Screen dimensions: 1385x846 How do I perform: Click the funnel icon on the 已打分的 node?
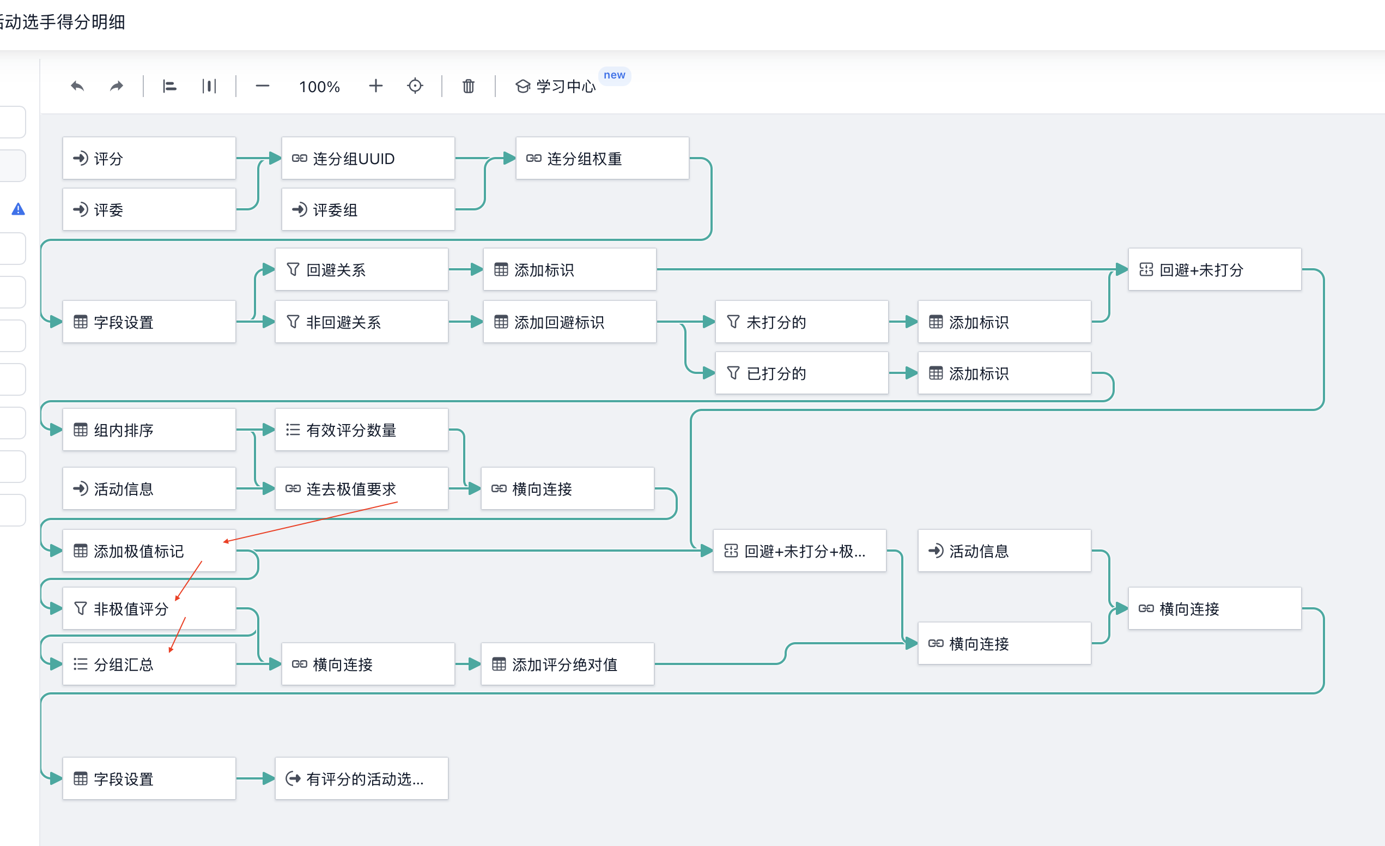click(733, 373)
